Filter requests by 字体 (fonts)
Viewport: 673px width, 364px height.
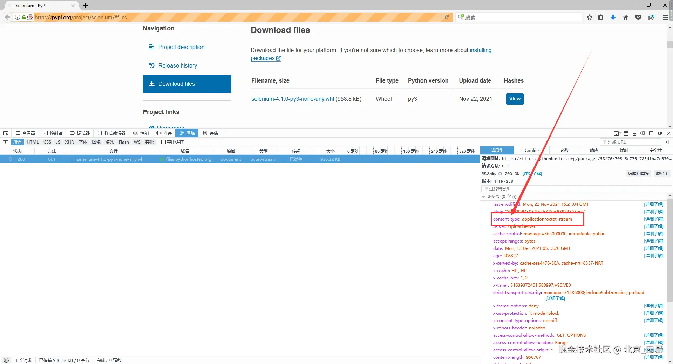pos(83,142)
